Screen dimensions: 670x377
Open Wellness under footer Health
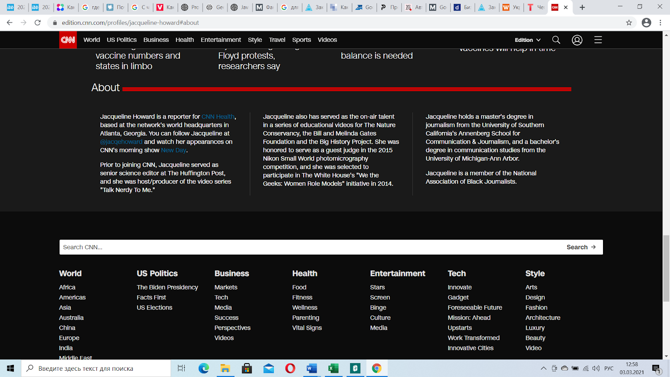304,307
